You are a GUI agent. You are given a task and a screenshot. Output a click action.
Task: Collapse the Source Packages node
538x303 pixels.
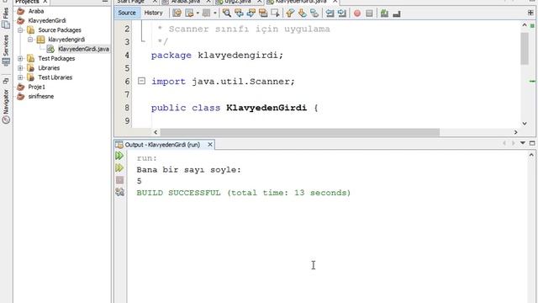pos(20,30)
